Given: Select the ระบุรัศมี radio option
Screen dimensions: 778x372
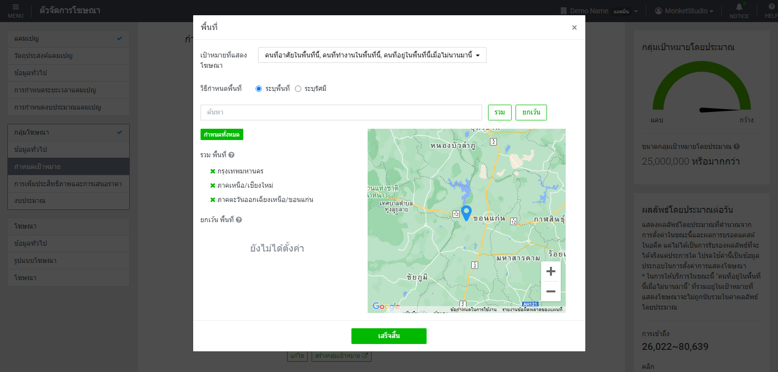Looking at the screenshot, I should point(298,89).
